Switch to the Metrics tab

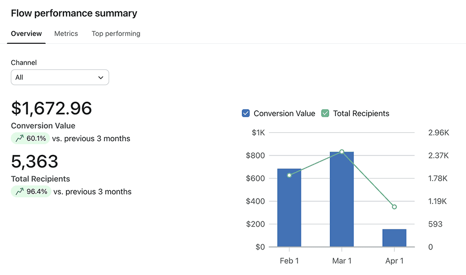[66, 33]
